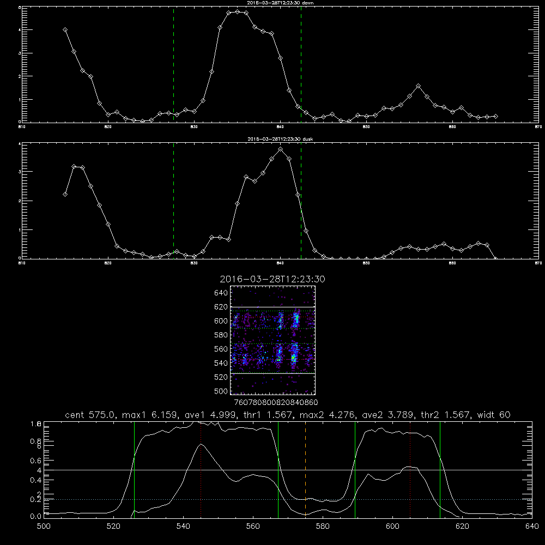545x545 pixels.
Task: Click the green dashed line near 828 in dusk plot
Action: click(x=173, y=201)
